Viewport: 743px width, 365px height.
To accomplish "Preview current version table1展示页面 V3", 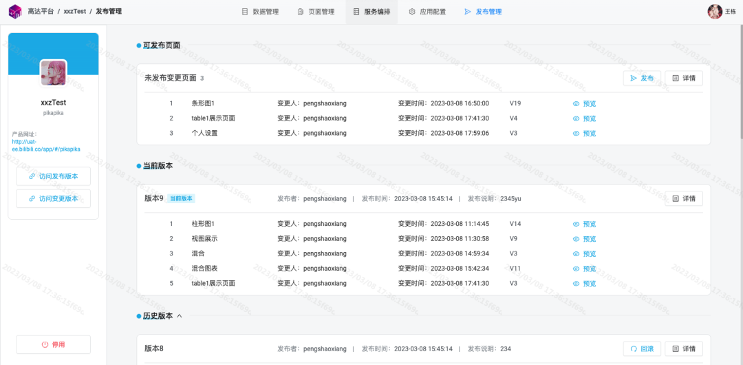I will click(x=584, y=283).
